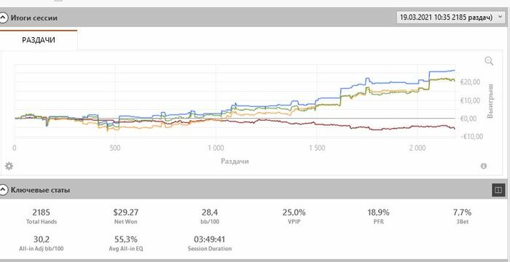Click the Session Duration stat
Screen dimensions: 510x262
(x=210, y=244)
